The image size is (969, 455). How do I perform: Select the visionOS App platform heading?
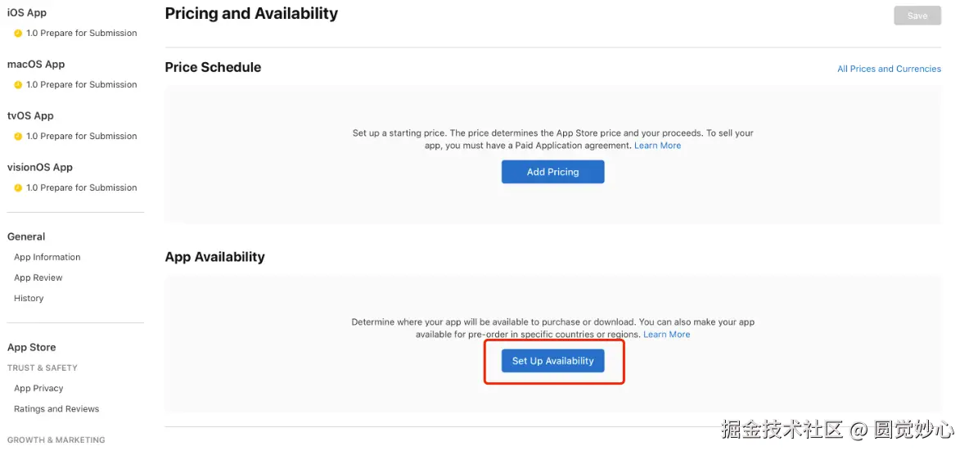40,168
